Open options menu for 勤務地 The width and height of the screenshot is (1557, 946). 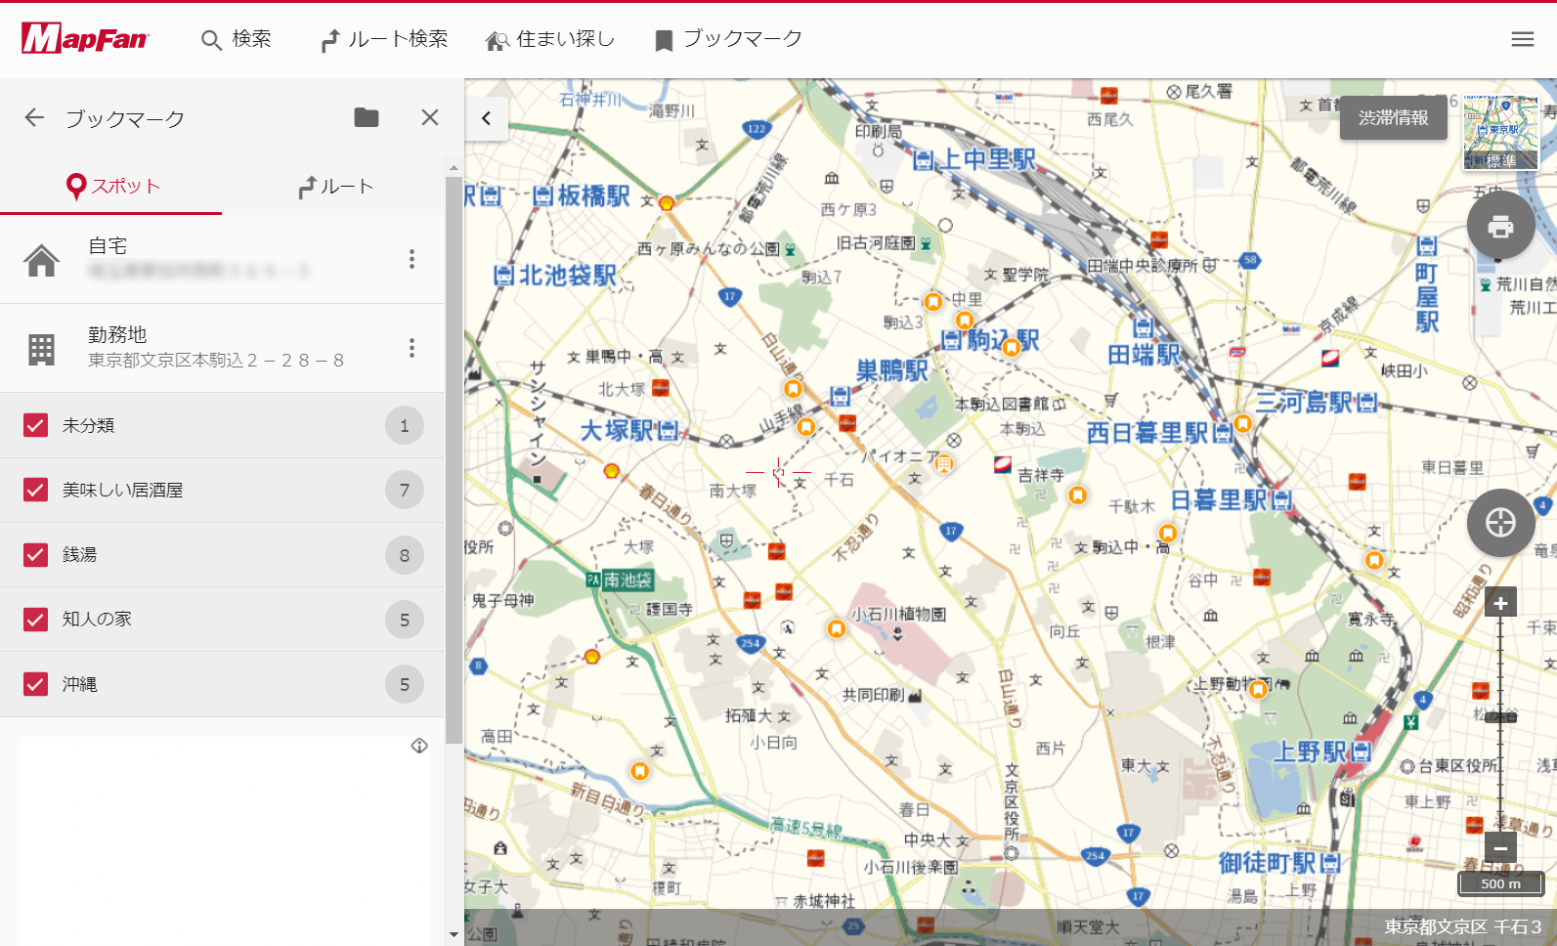pos(411,348)
